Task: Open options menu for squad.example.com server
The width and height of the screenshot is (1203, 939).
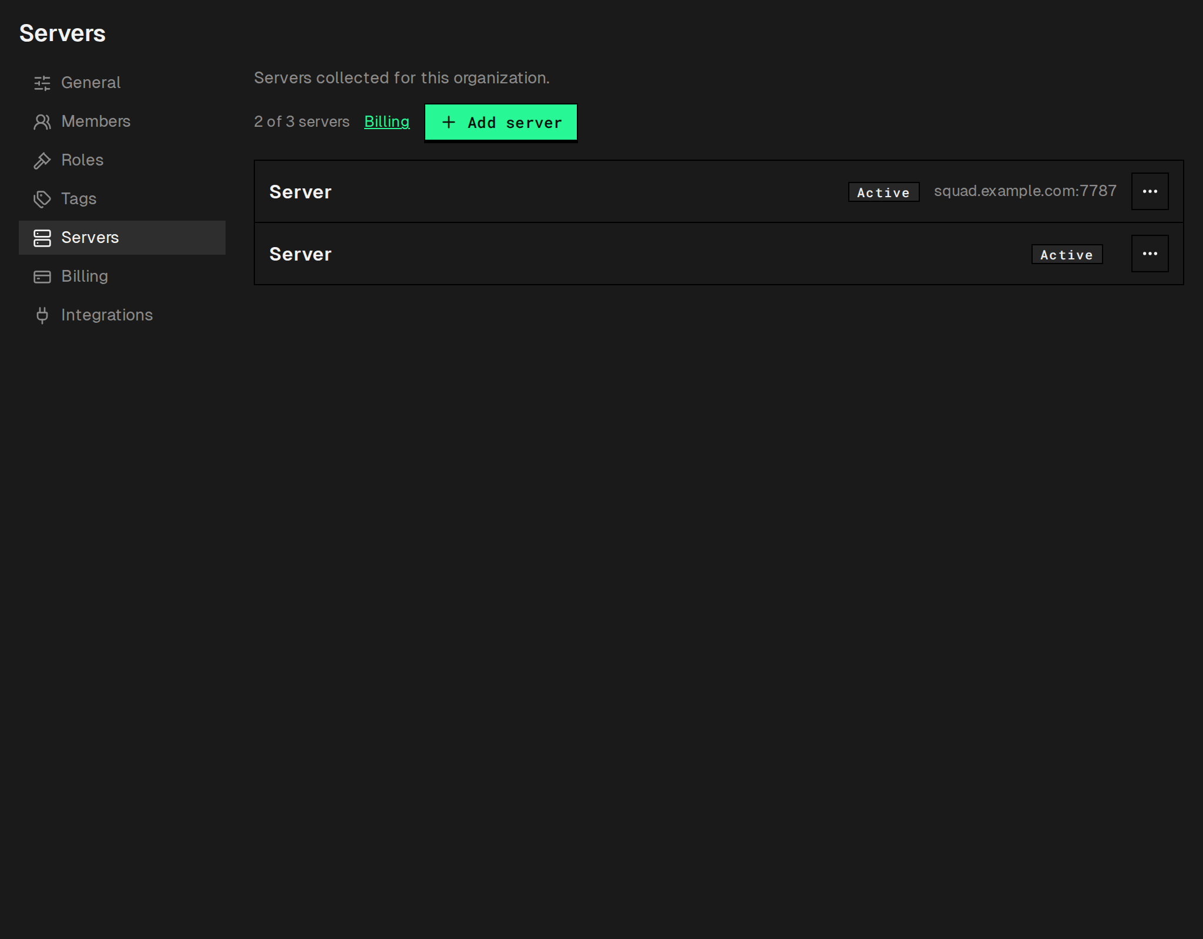Action: click(1150, 191)
